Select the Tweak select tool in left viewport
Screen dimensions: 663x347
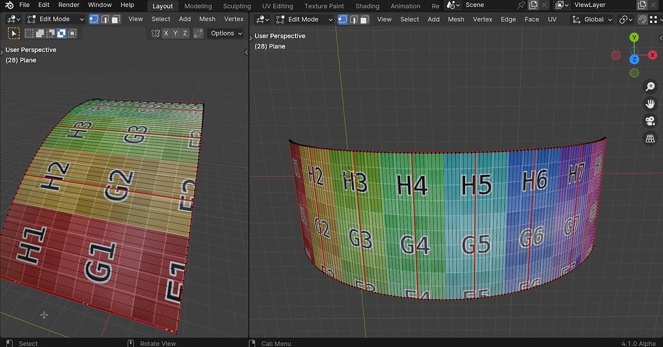14,33
